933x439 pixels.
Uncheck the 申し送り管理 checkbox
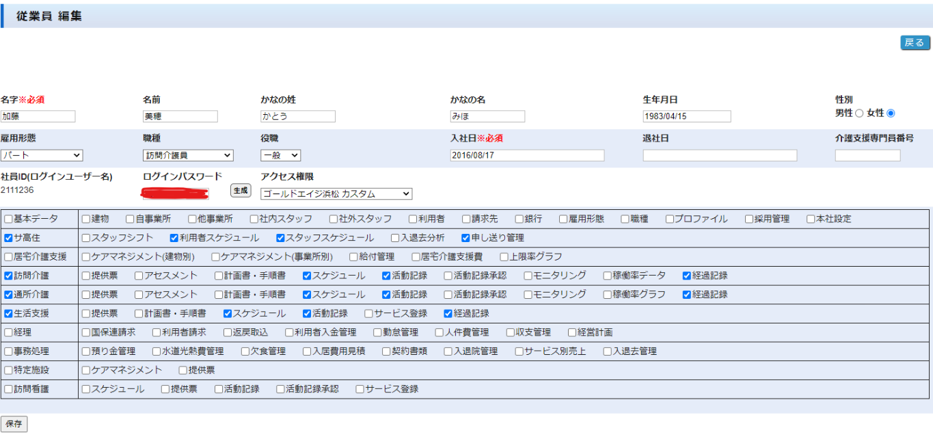[x=465, y=239]
